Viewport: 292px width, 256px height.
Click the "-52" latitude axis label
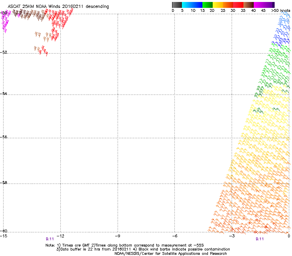click(x=4, y=52)
